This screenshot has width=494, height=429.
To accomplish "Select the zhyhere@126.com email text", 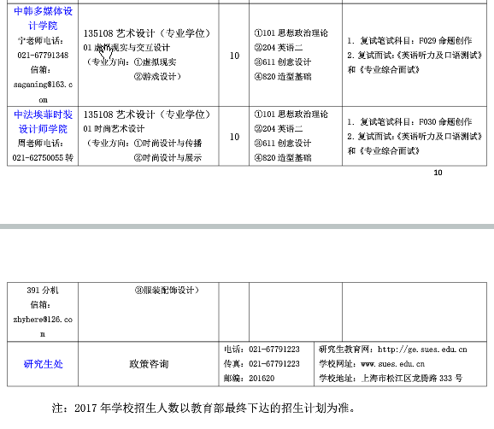I will (43, 326).
